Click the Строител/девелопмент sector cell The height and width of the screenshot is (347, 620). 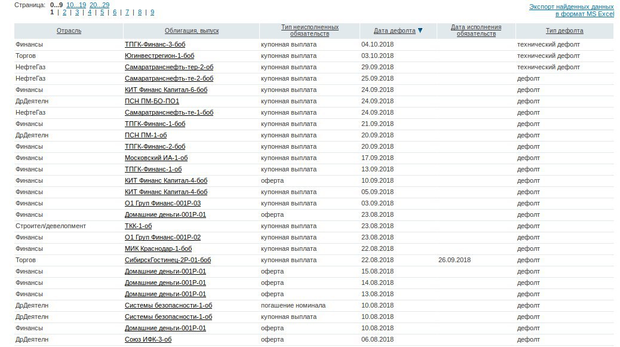pyautogui.click(x=51, y=226)
